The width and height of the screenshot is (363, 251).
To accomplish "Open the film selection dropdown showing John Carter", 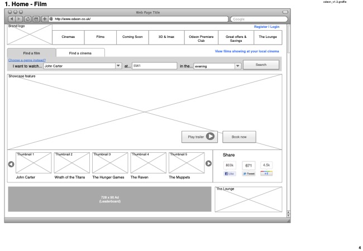I will (x=118, y=66).
